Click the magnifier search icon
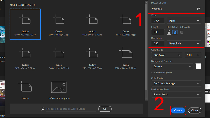The width and height of the screenshot is (210, 118). click(x=43, y=109)
